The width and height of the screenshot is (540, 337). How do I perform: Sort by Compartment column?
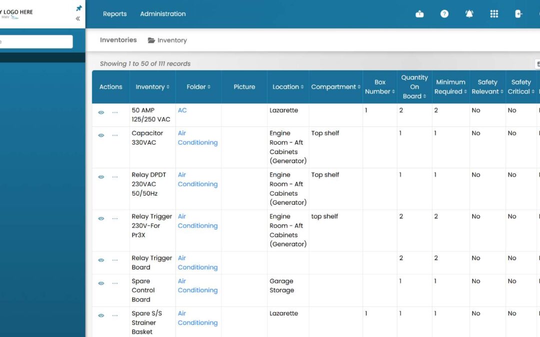click(x=336, y=87)
